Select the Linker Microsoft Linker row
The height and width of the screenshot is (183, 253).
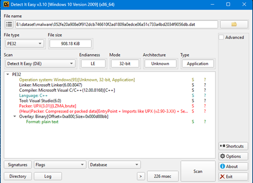click(x=51, y=85)
